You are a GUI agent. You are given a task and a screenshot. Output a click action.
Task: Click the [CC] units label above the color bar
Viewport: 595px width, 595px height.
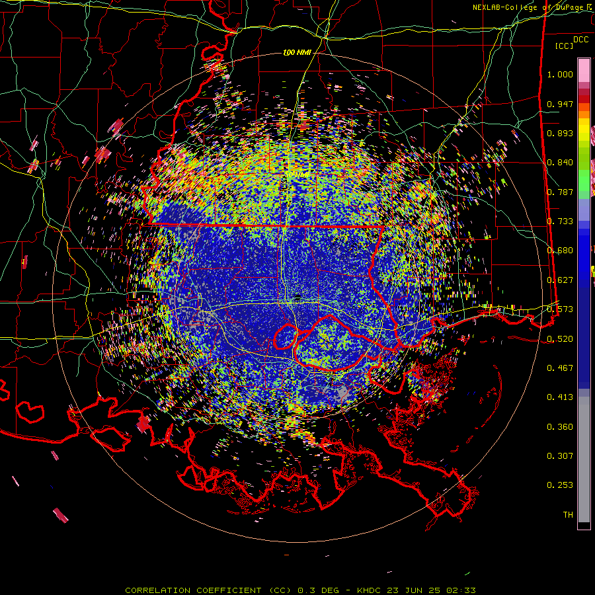565,46
